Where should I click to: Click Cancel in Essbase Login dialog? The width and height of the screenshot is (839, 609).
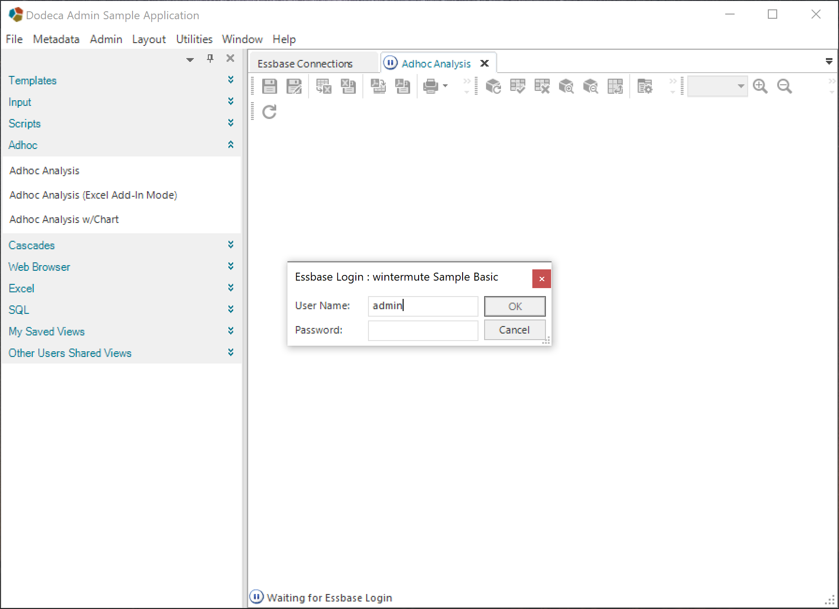(x=515, y=330)
